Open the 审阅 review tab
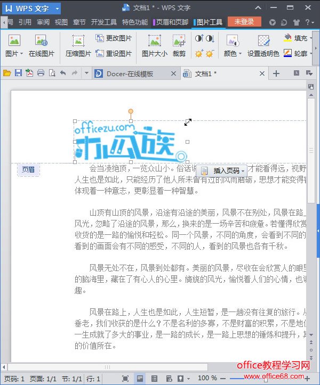The height and width of the screenshot is (385, 320). pyautogui.click(x=43, y=22)
